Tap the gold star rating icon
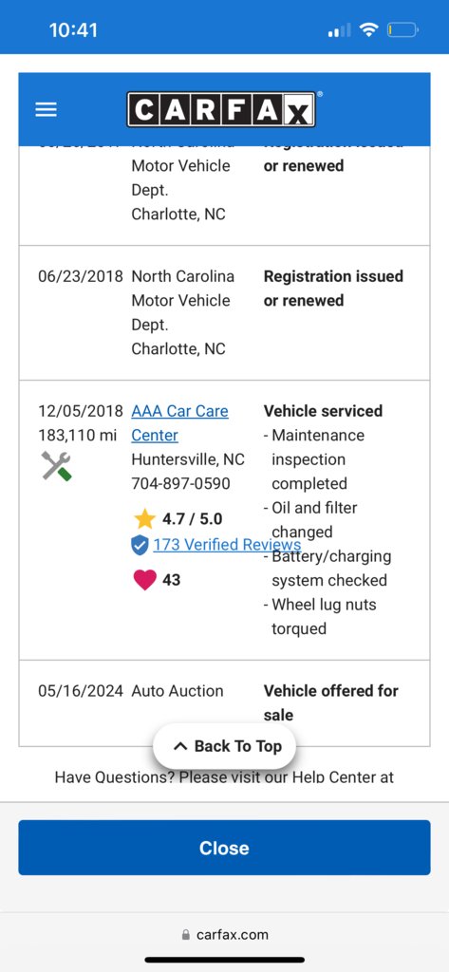449x972 pixels. pos(144,518)
